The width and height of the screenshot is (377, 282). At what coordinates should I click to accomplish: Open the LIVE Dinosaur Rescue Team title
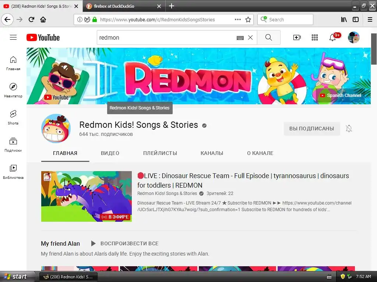tap(243, 180)
